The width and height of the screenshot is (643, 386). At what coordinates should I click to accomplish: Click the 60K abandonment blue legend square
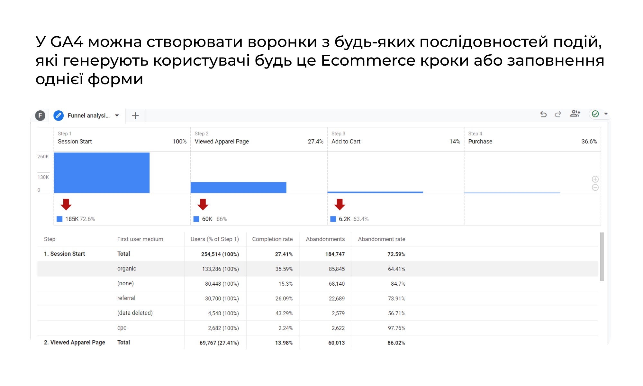coord(196,219)
